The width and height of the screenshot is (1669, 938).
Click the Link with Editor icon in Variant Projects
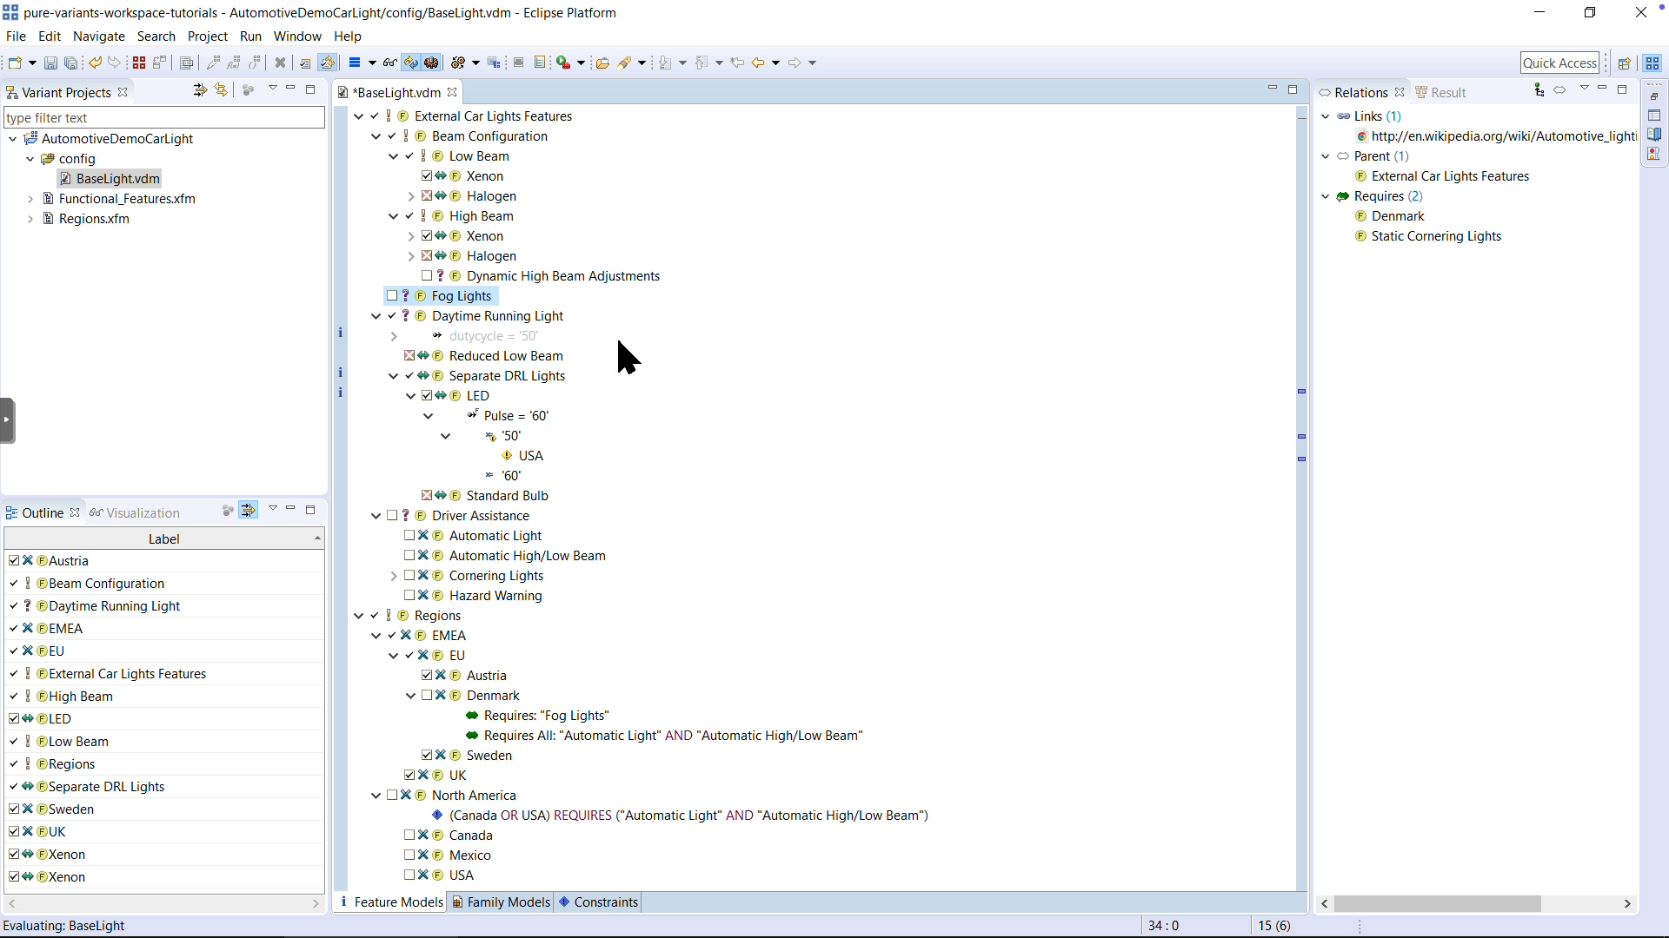(221, 89)
